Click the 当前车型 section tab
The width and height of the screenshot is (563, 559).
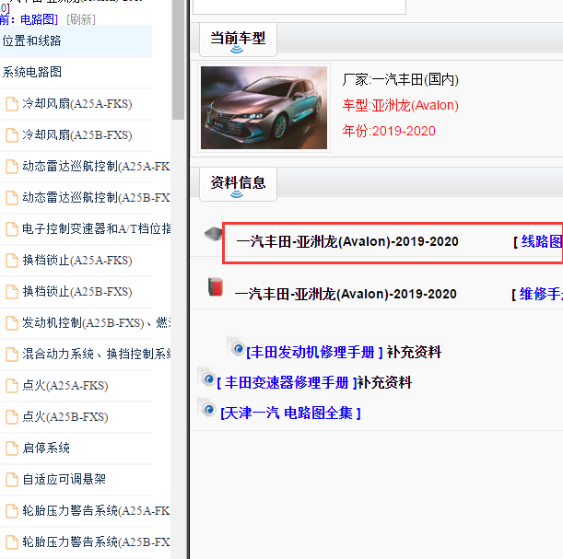238,40
